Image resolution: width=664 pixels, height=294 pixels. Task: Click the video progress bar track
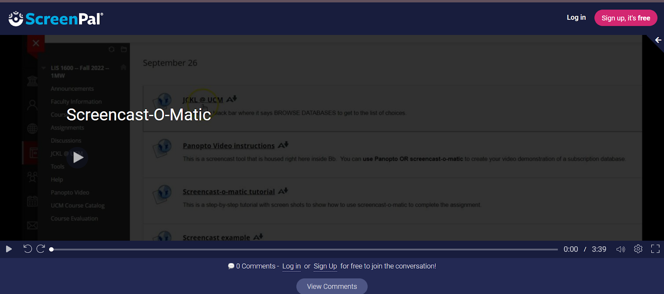click(x=304, y=250)
